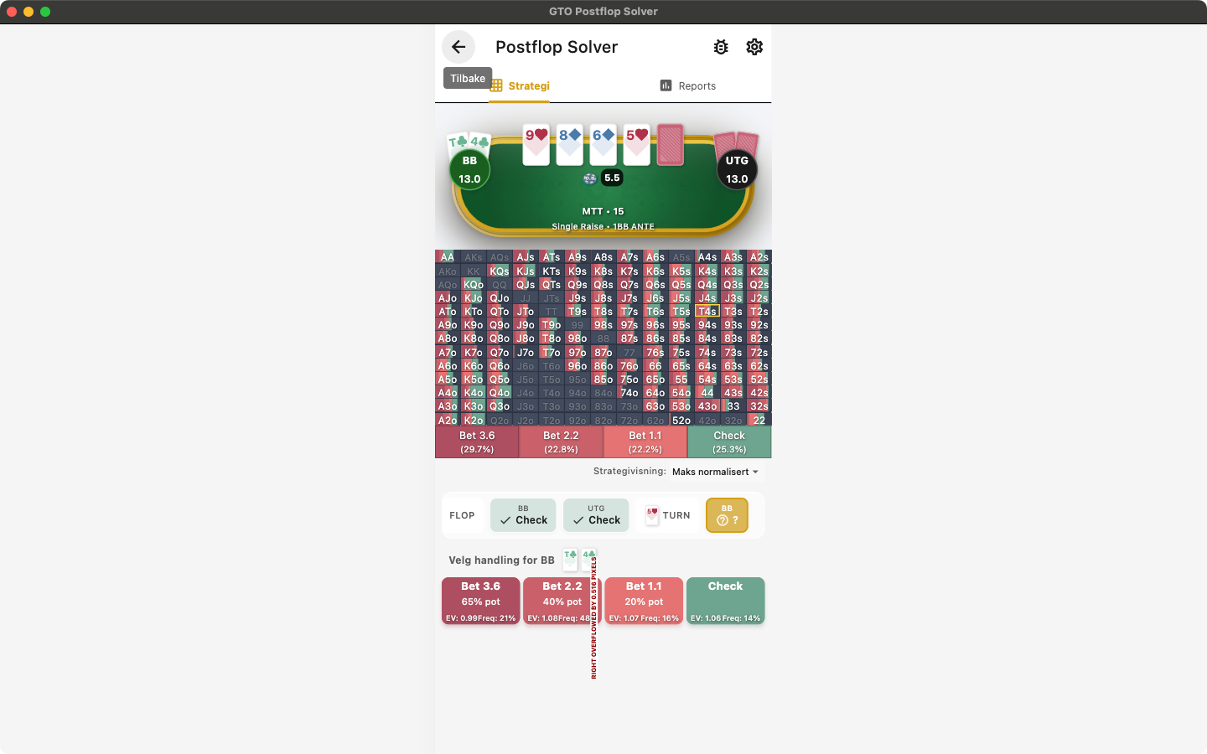This screenshot has width=1207, height=754.
Task: Select BB Check step in action history
Action: click(x=523, y=515)
